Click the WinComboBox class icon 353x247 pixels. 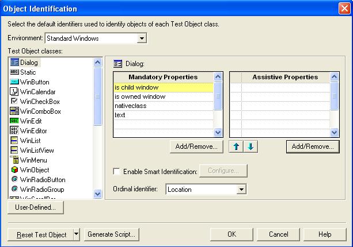[x=14, y=111]
